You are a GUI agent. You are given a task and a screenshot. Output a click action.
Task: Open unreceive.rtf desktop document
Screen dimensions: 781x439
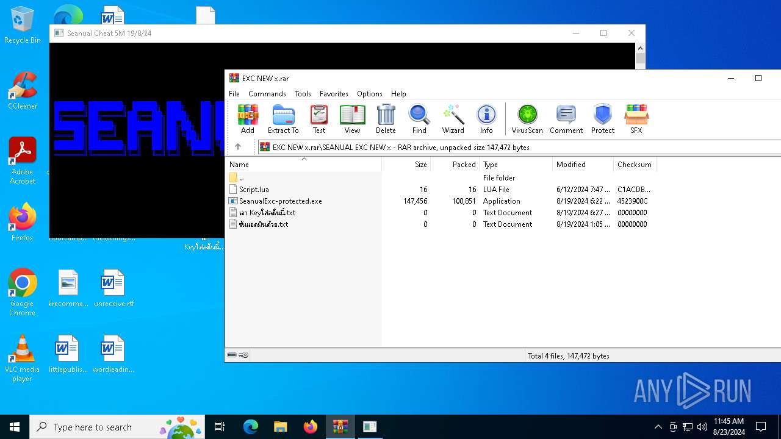point(113,288)
